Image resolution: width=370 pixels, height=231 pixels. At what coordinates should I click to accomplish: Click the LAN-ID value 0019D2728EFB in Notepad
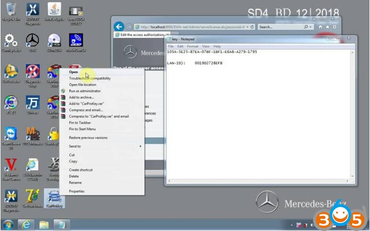208,63
